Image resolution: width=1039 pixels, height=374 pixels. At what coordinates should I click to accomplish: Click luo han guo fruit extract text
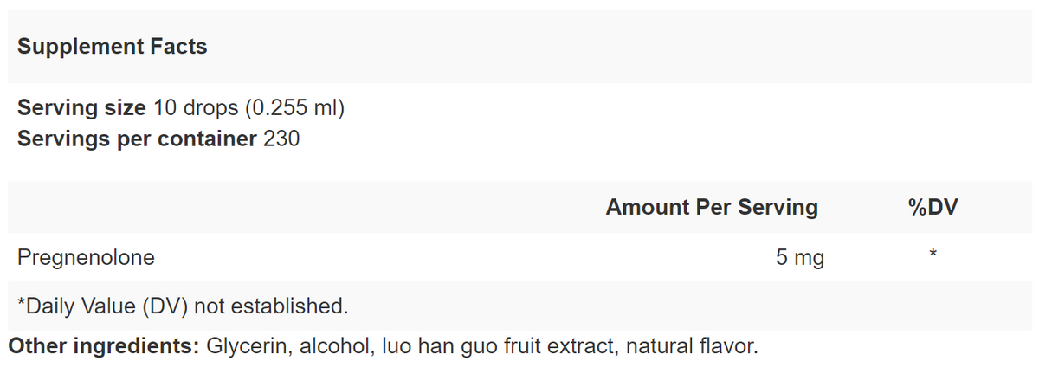click(x=494, y=347)
